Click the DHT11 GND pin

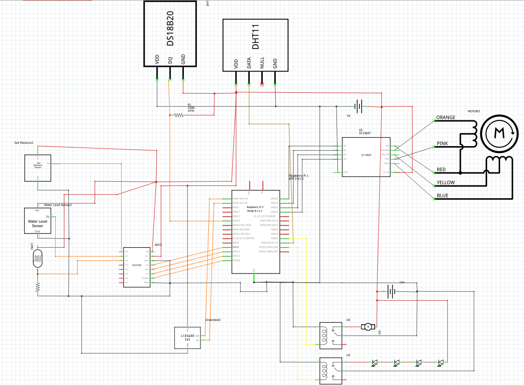pos(275,78)
